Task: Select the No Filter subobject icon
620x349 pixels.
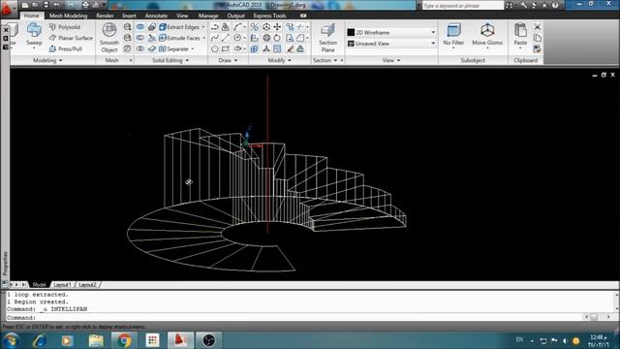Action: point(453,35)
